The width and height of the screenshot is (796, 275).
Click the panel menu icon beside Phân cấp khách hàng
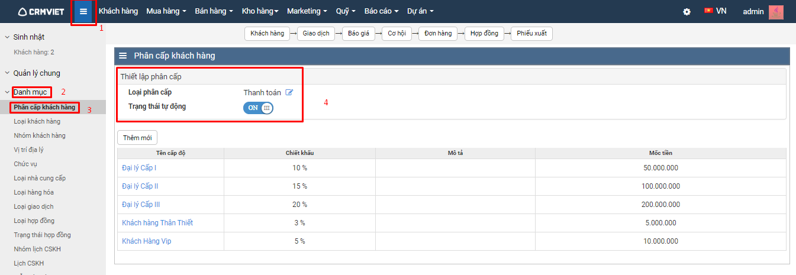tap(123, 56)
